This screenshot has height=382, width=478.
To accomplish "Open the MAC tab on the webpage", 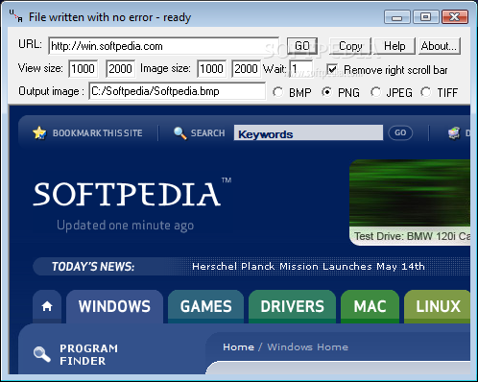I will tap(370, 306).
